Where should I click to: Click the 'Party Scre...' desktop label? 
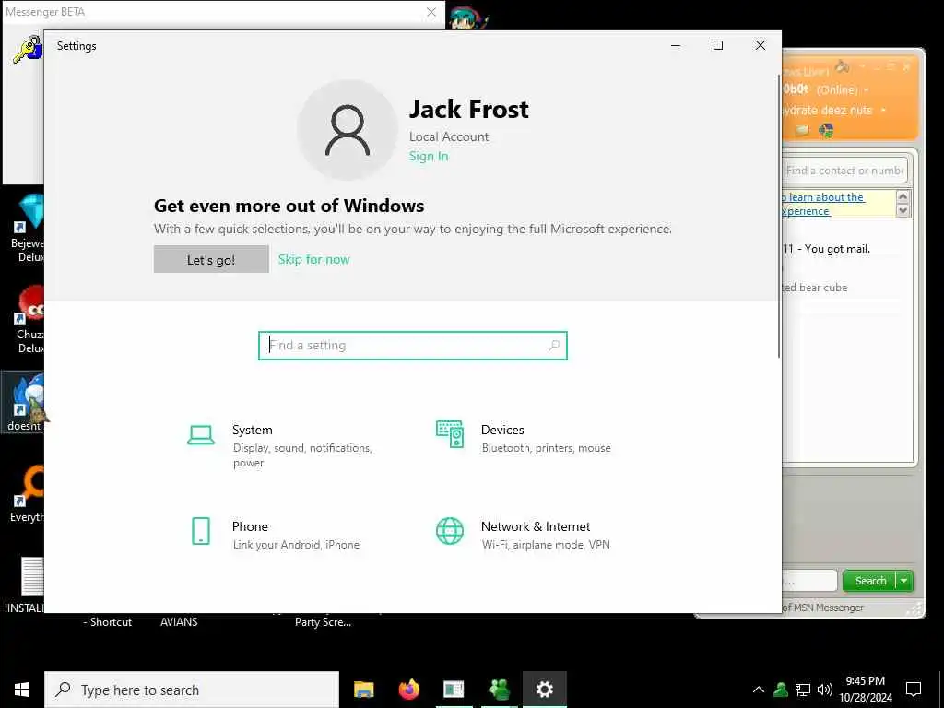(323, 622)
